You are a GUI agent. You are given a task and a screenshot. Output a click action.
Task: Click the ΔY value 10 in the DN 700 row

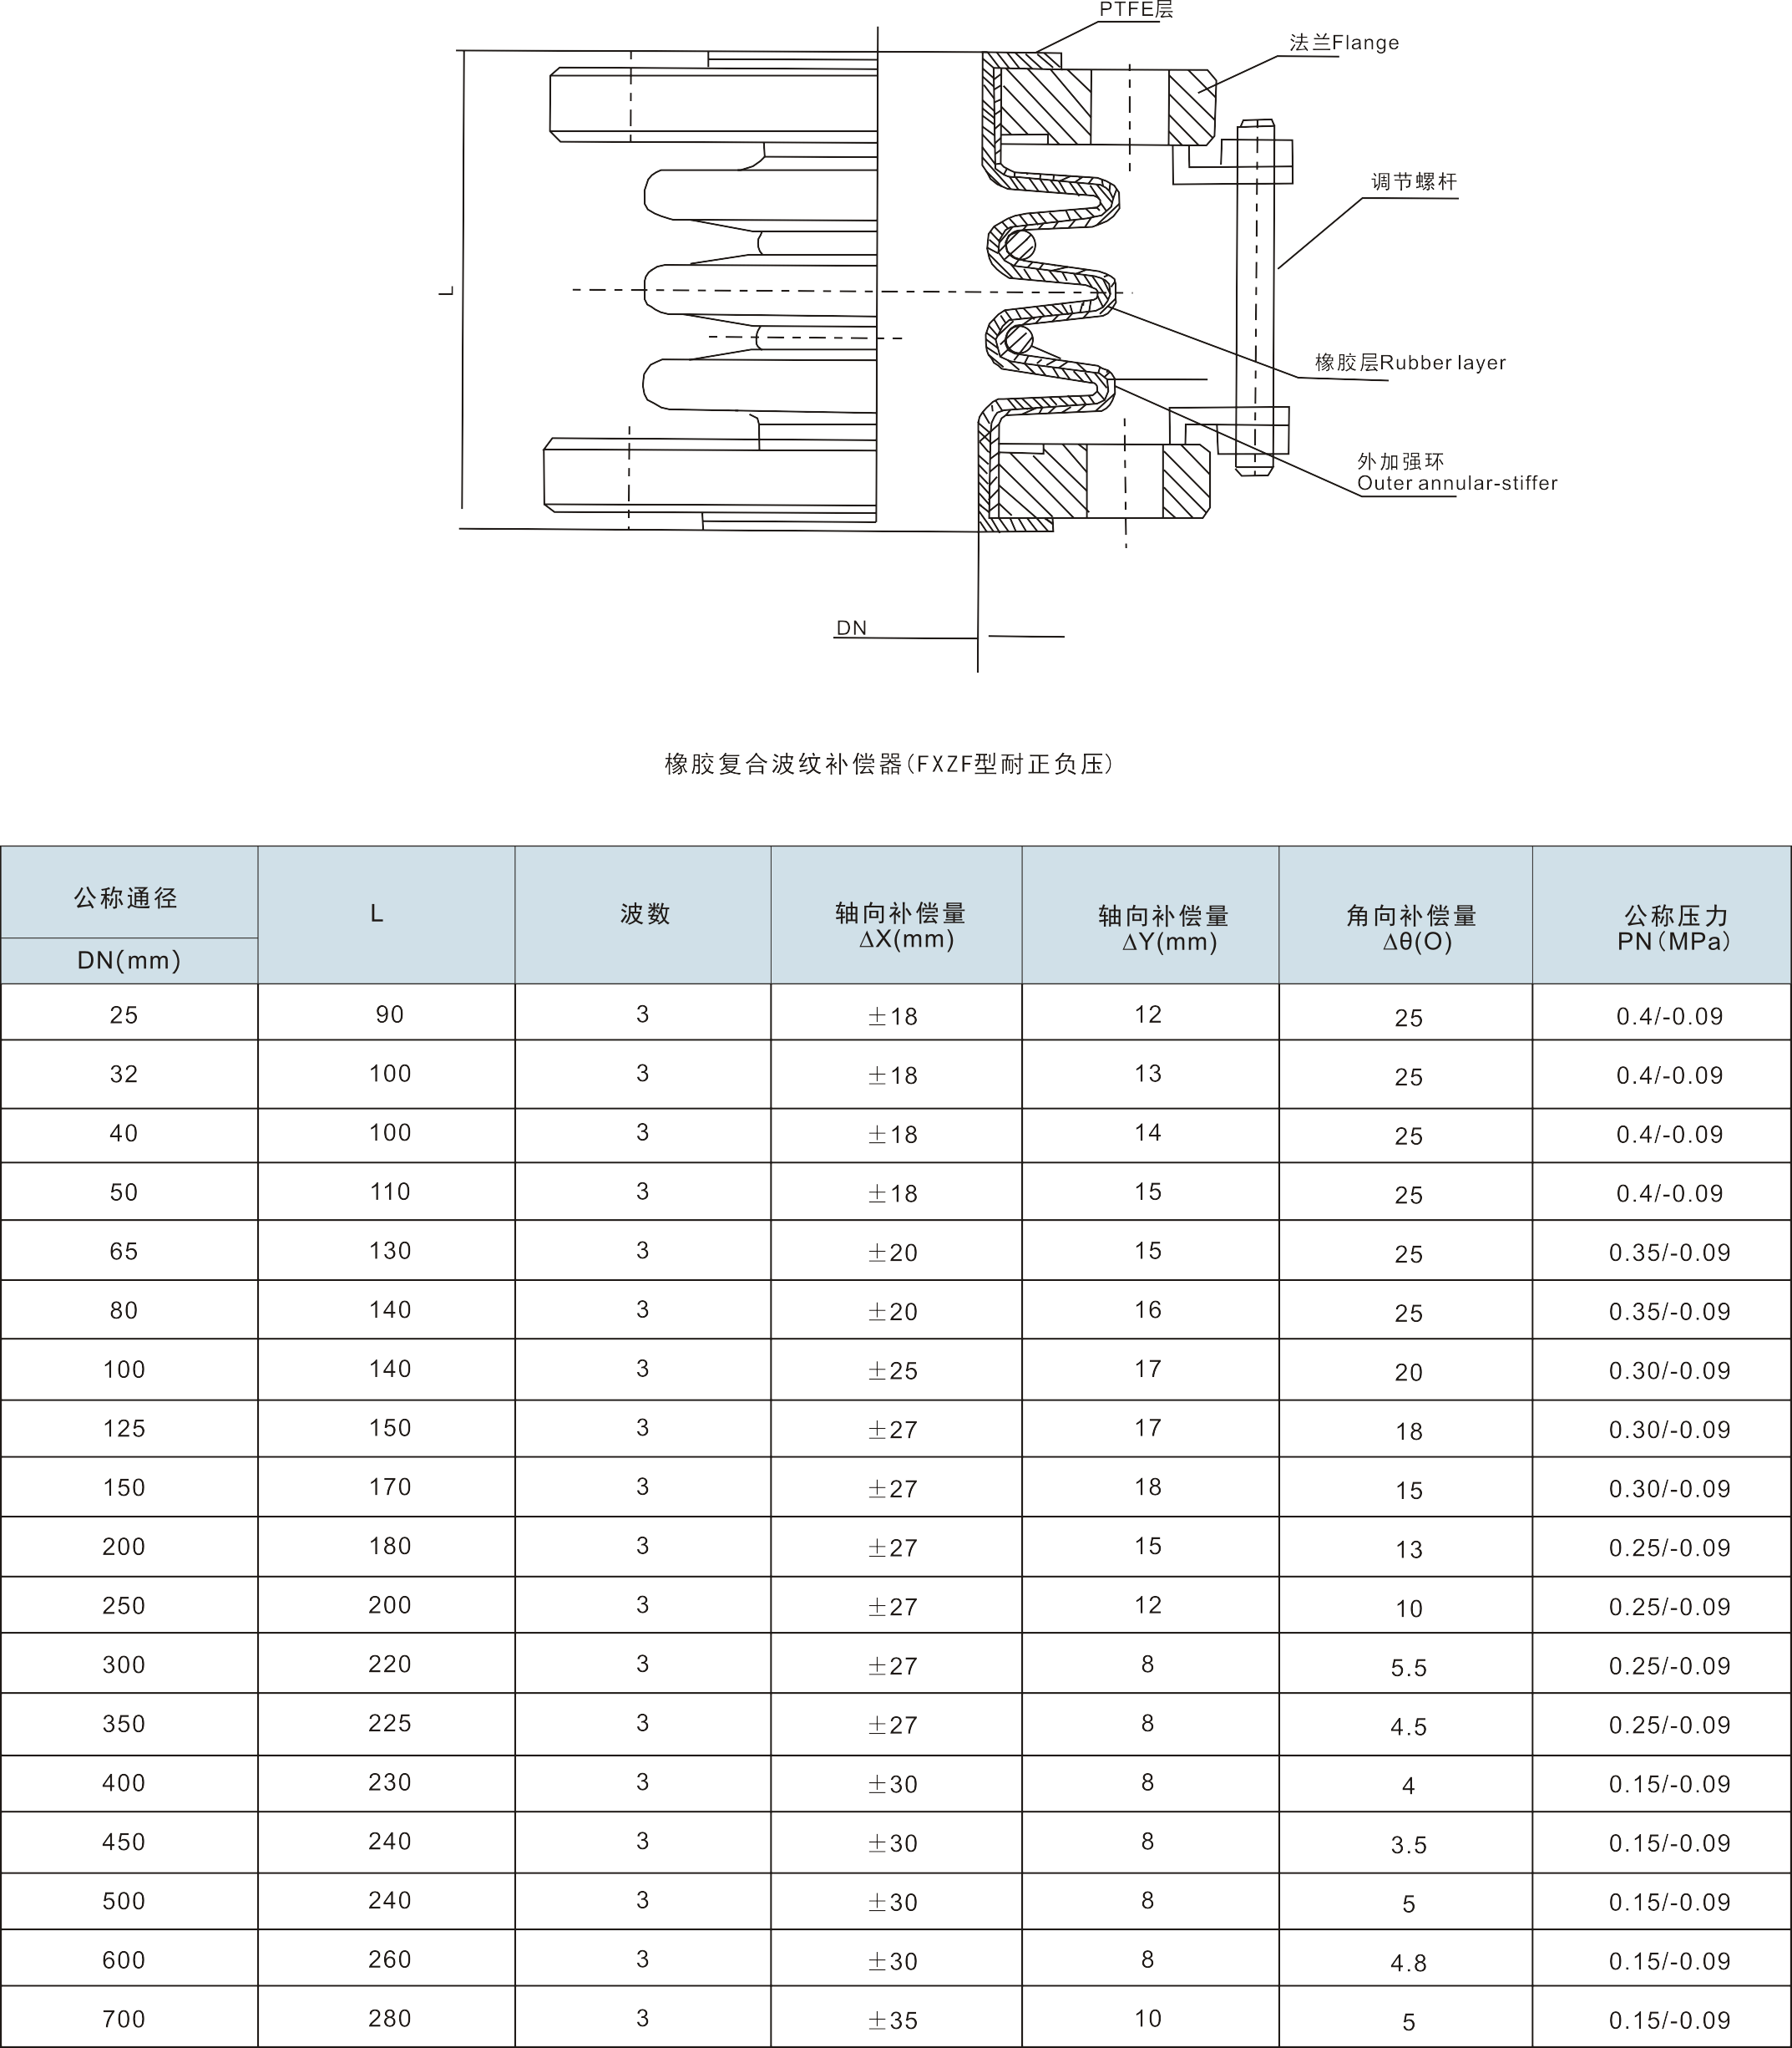1148,2018
